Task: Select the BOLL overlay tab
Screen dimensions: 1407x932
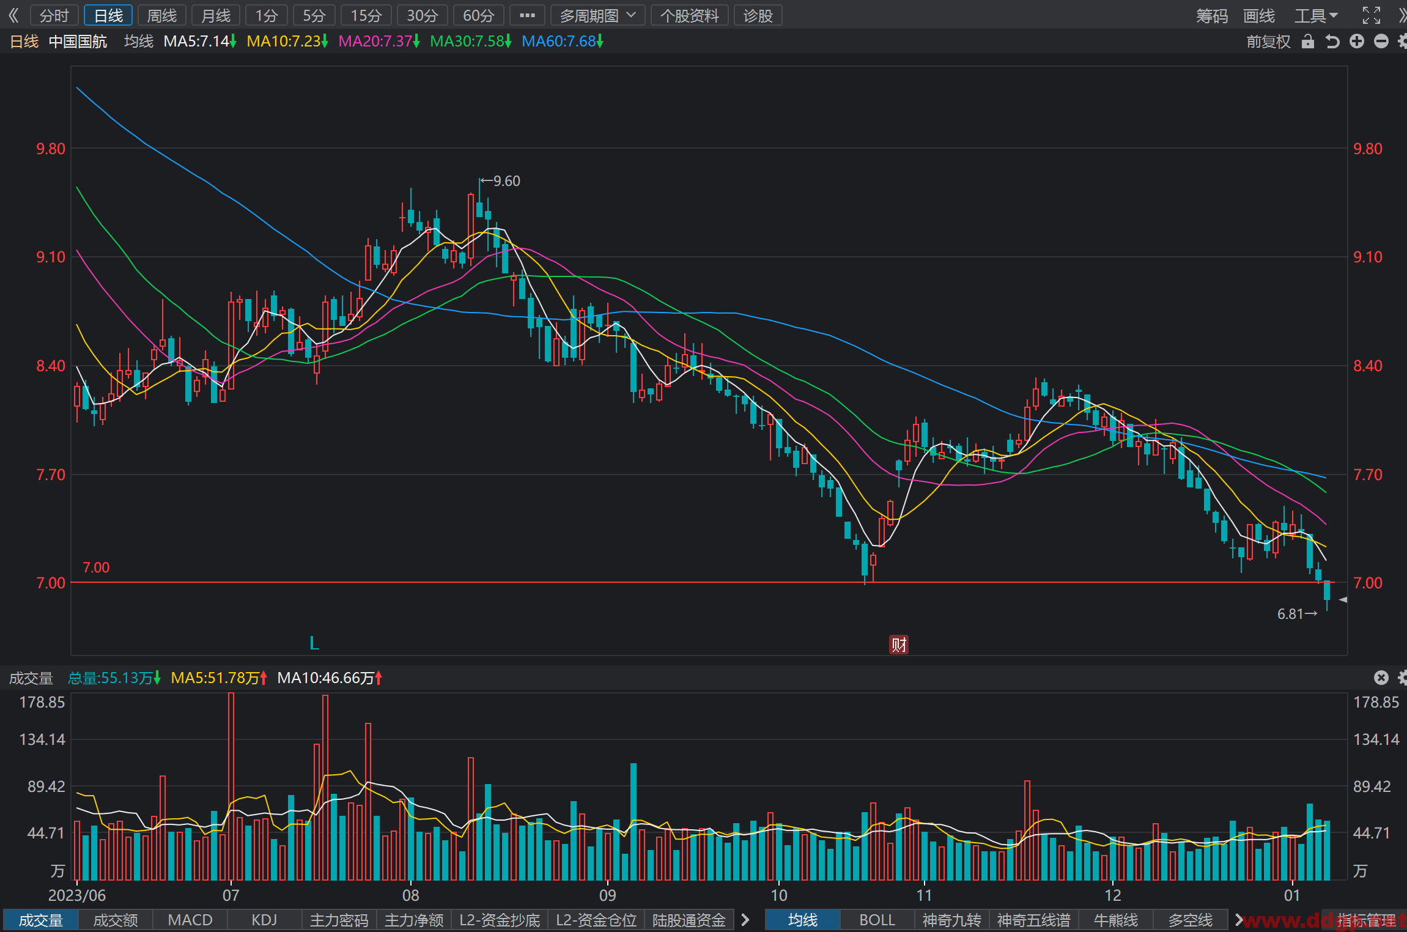Action: pos(877,920)
